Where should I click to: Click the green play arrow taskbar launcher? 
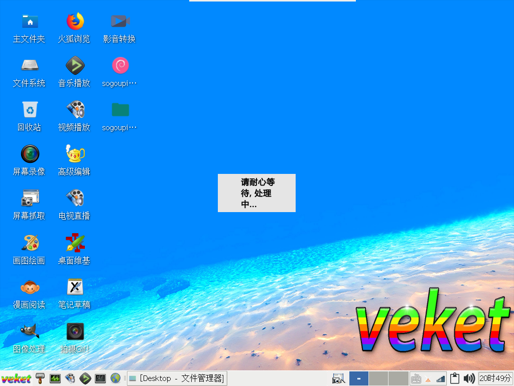click(85, 378)
